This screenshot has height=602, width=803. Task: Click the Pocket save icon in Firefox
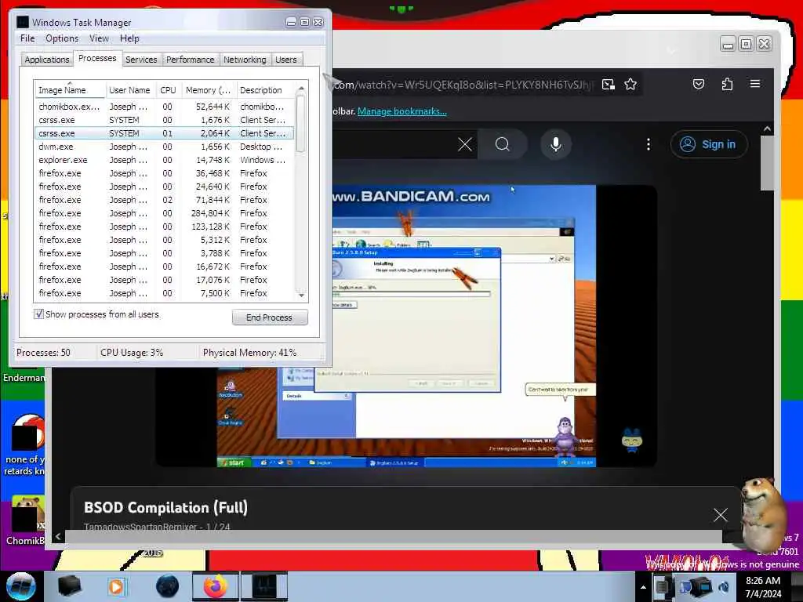coord(699,84)
